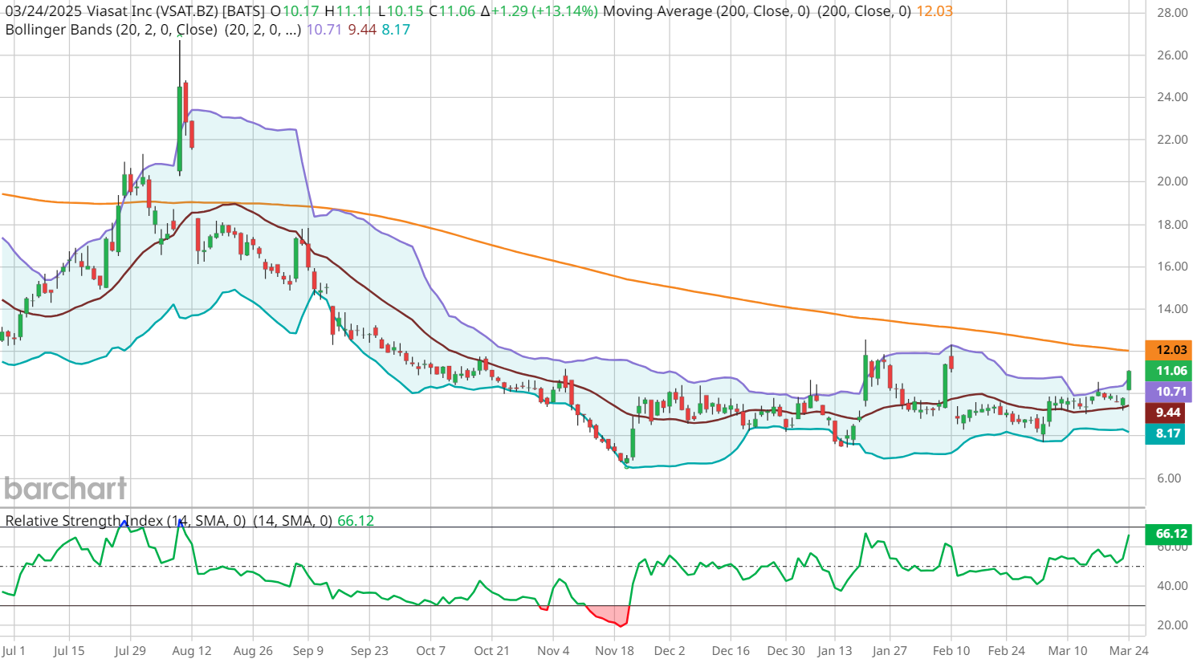Image resolution: width=1193 pixels, height=663 pixels.
Task: Click the Dec 30 date axis label
Action: (x=786, y=651)
